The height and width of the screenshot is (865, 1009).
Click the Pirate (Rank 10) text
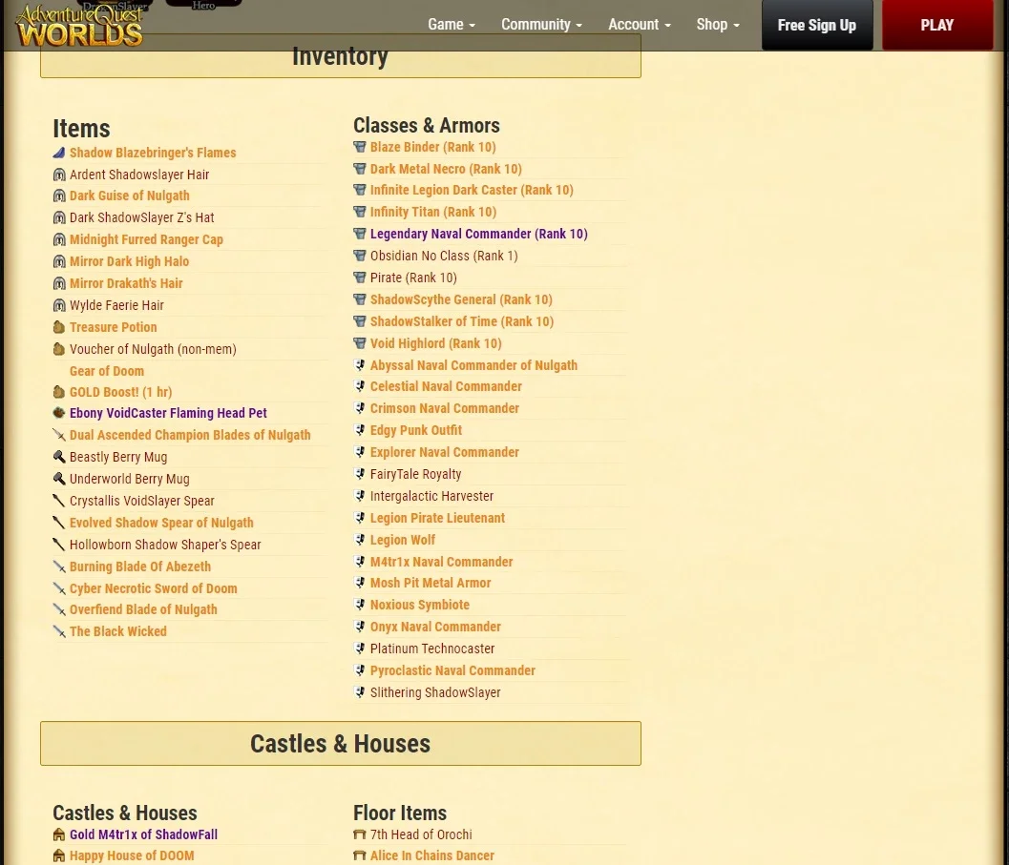tap(413, 278)
